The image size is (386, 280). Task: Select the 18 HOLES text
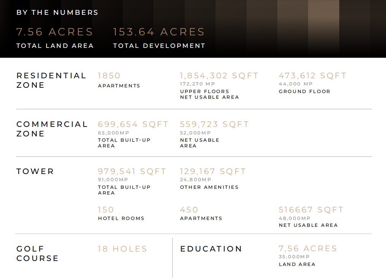pyautogui.click(x=122, y=249)
